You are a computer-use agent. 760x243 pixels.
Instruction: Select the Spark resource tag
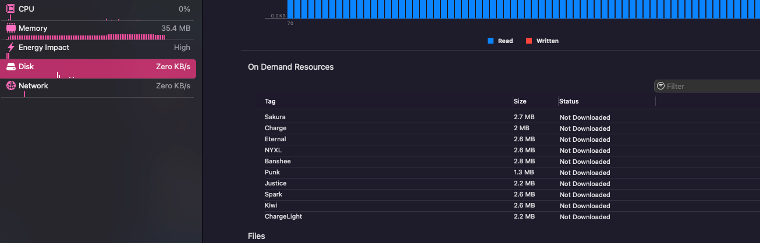(274, 194)
